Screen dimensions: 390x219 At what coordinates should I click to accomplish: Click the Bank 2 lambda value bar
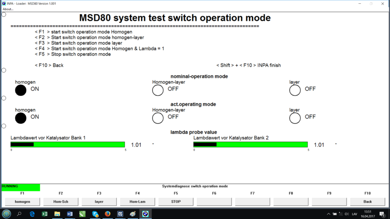click(x=251, y=144)
